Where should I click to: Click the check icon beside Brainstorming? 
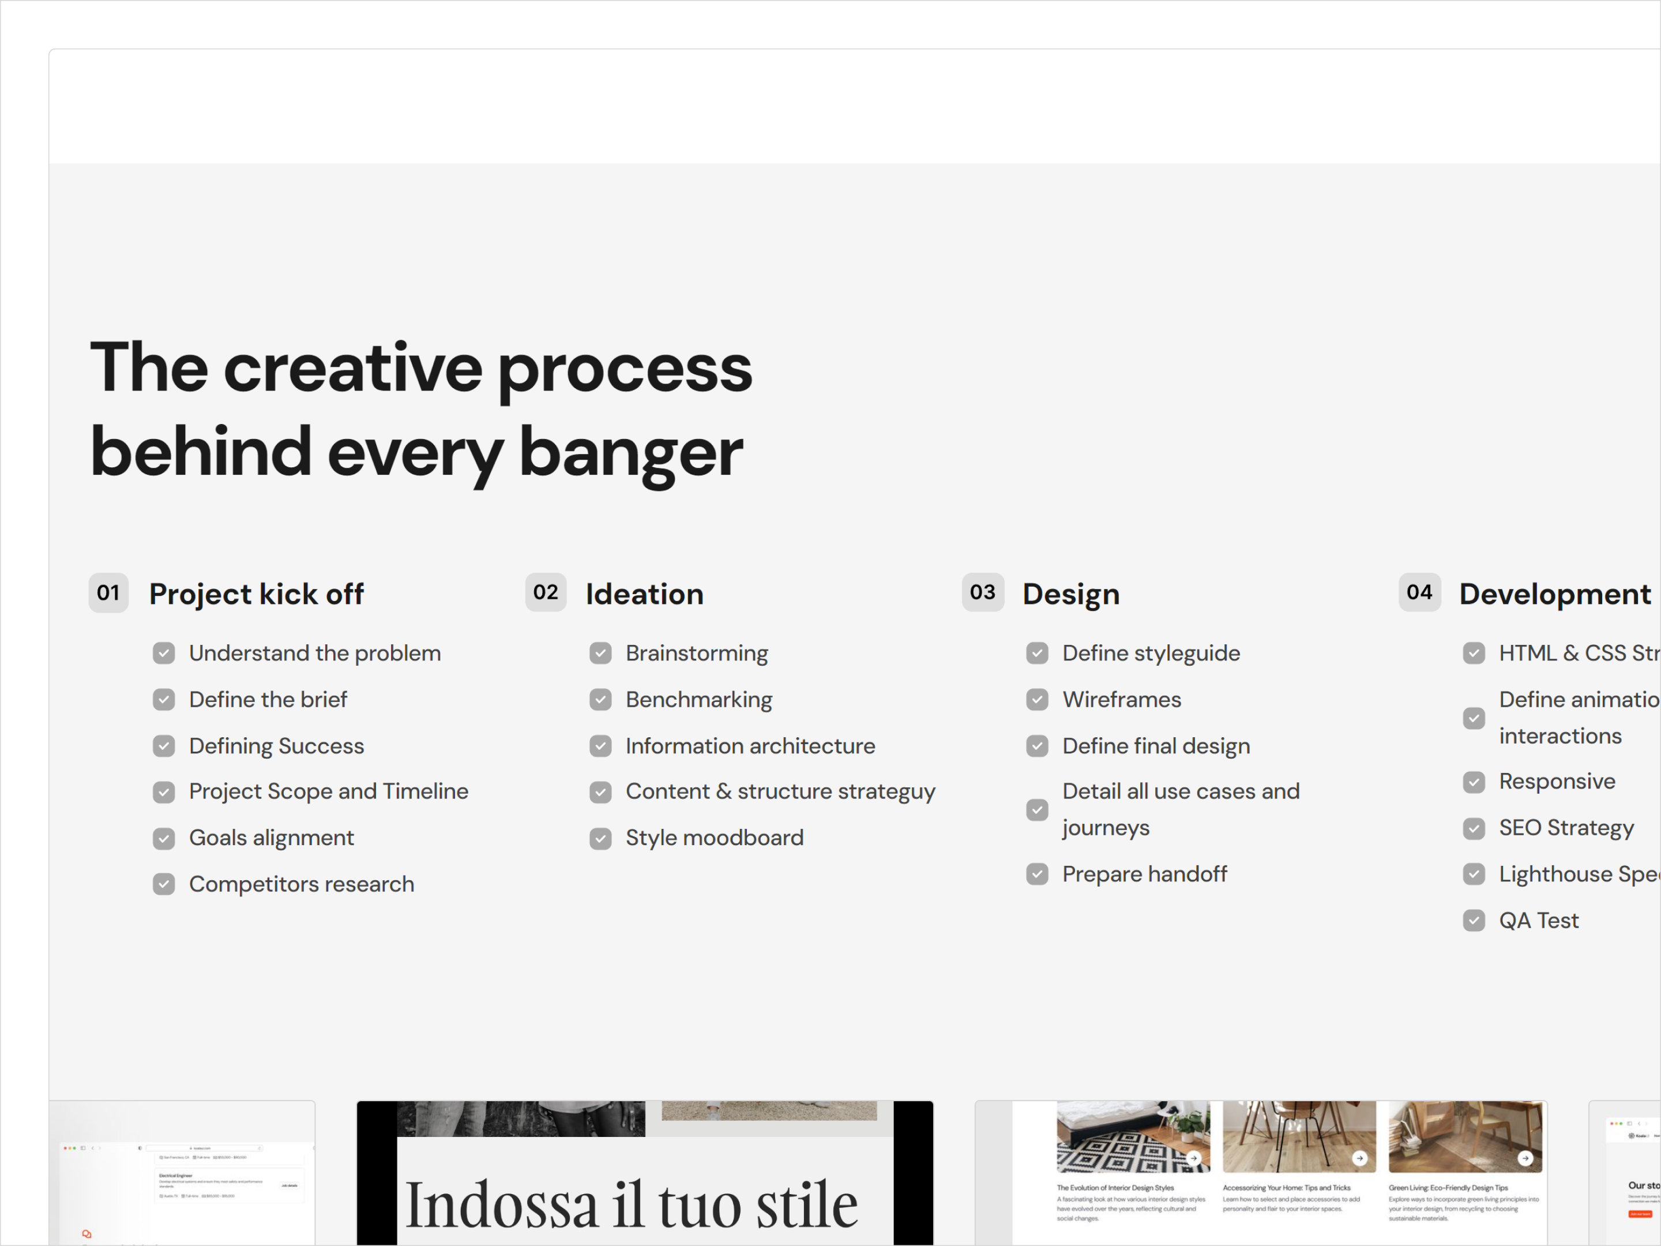coord(601,654)
